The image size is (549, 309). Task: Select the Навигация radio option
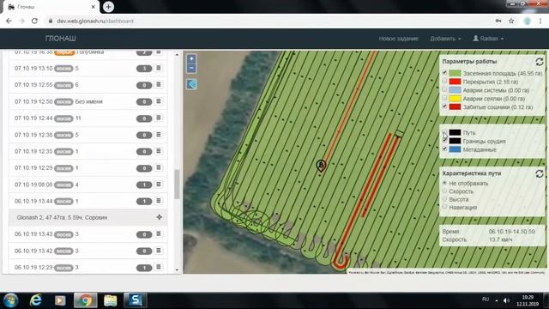click(x=444, y=207)
